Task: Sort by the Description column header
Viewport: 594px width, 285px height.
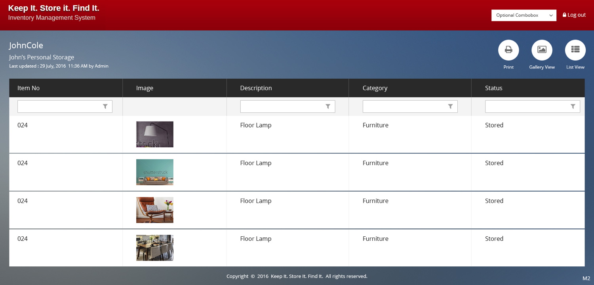Action: (x=256, y=88)
